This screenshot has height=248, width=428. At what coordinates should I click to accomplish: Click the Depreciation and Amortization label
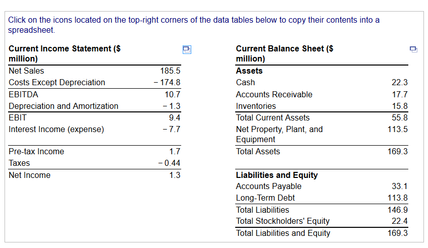tap(64, 106)
